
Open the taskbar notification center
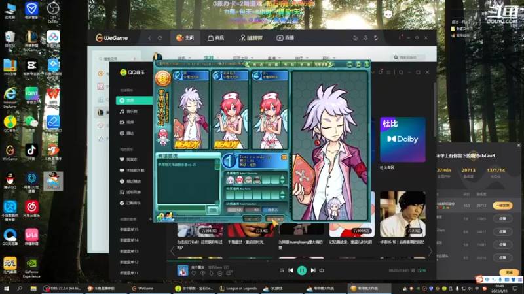[515, 288]
